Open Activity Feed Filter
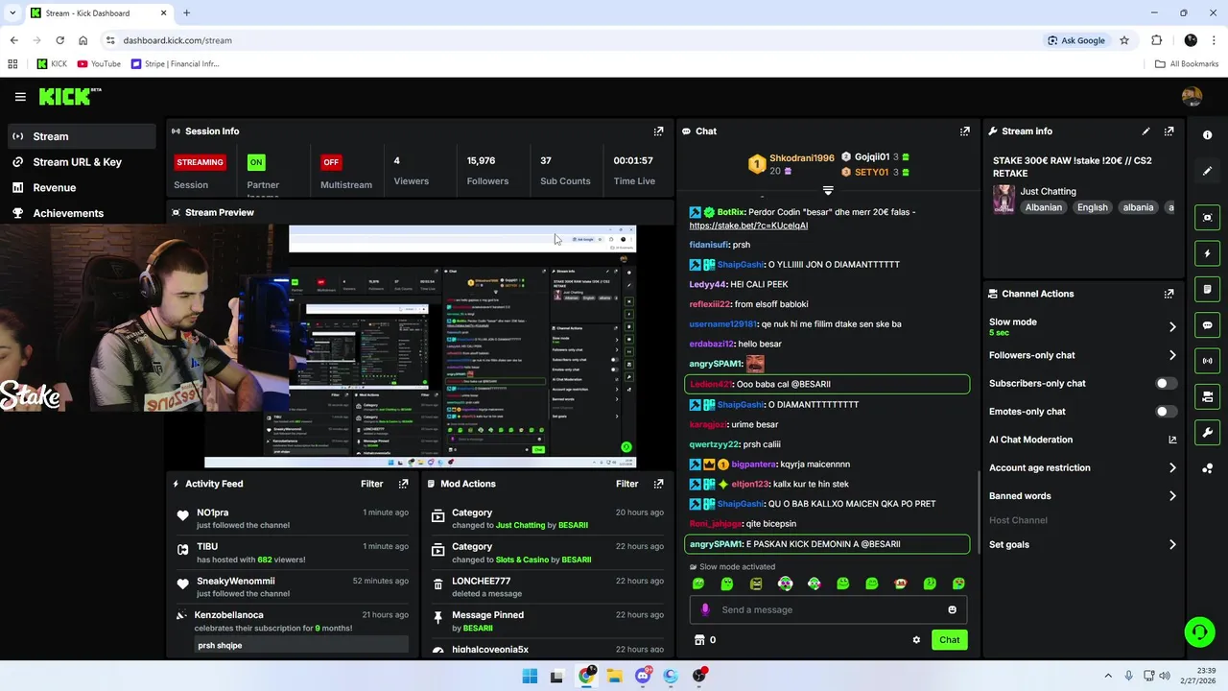Screen dimensions: 1228x691 [x=372, y=484]
